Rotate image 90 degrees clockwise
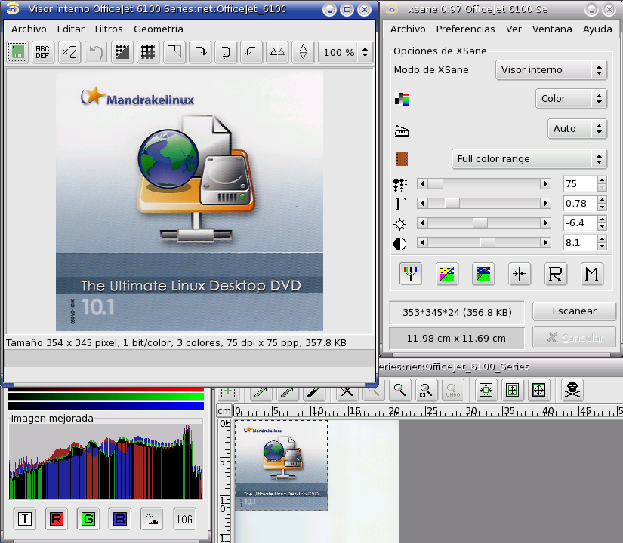 tap(200, 52)
